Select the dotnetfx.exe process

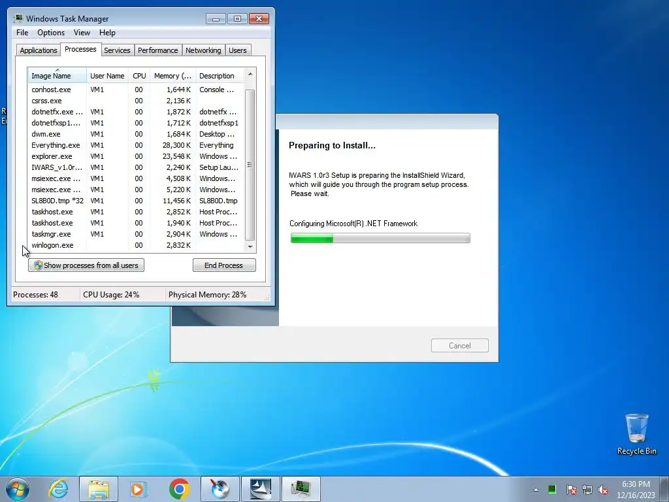(x=136, y=112)
